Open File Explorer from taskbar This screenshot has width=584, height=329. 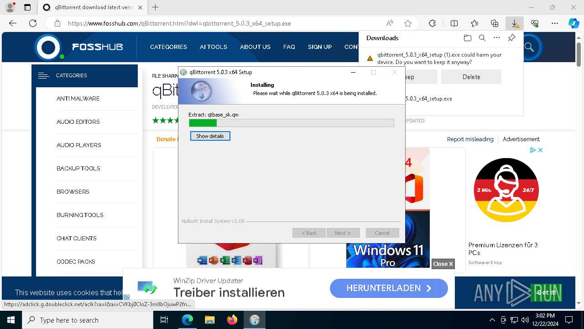pos(209,320)
